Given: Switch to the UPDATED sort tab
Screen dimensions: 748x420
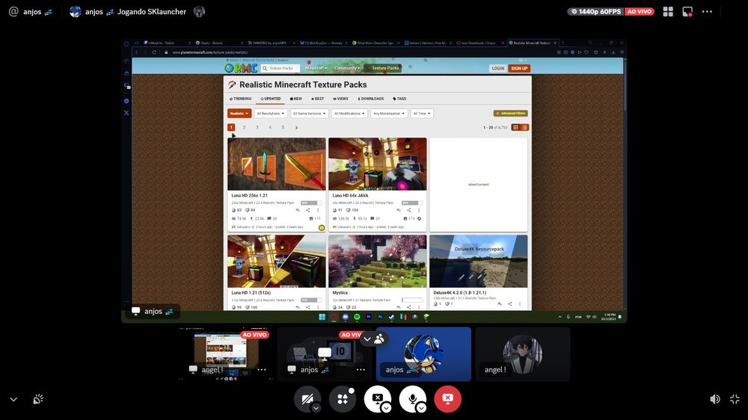Looking at the screenshot, I should pos(271,99).
